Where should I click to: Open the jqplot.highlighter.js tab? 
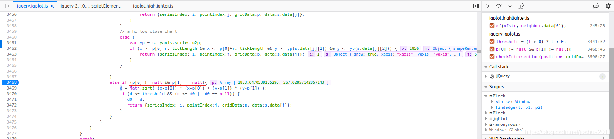tap(153, 6)
